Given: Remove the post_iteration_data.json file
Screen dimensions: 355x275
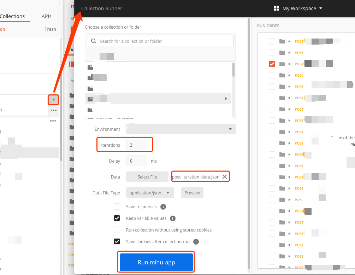Looking at the screenshot, I should point(225,177).
